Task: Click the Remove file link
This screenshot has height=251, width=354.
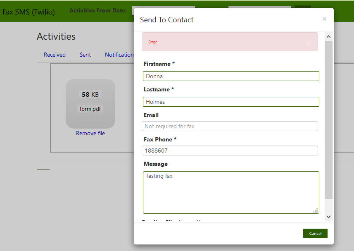Action: tap(90, 134)
